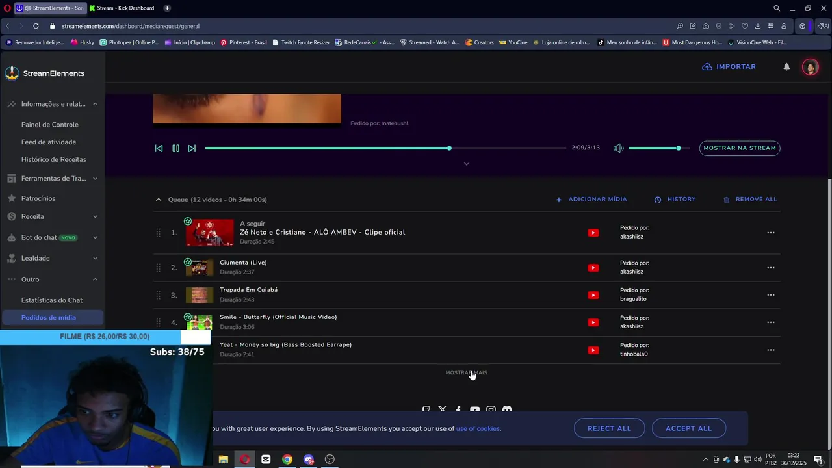
Task: Mute the media player volume icon
Action: tap(618, 148)
